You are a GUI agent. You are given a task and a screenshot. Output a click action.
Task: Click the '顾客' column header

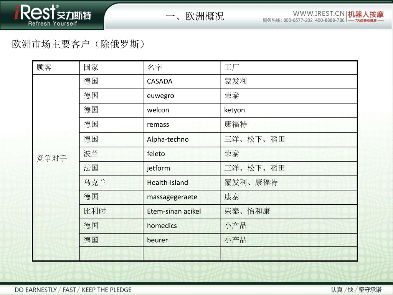coord(56,68)
